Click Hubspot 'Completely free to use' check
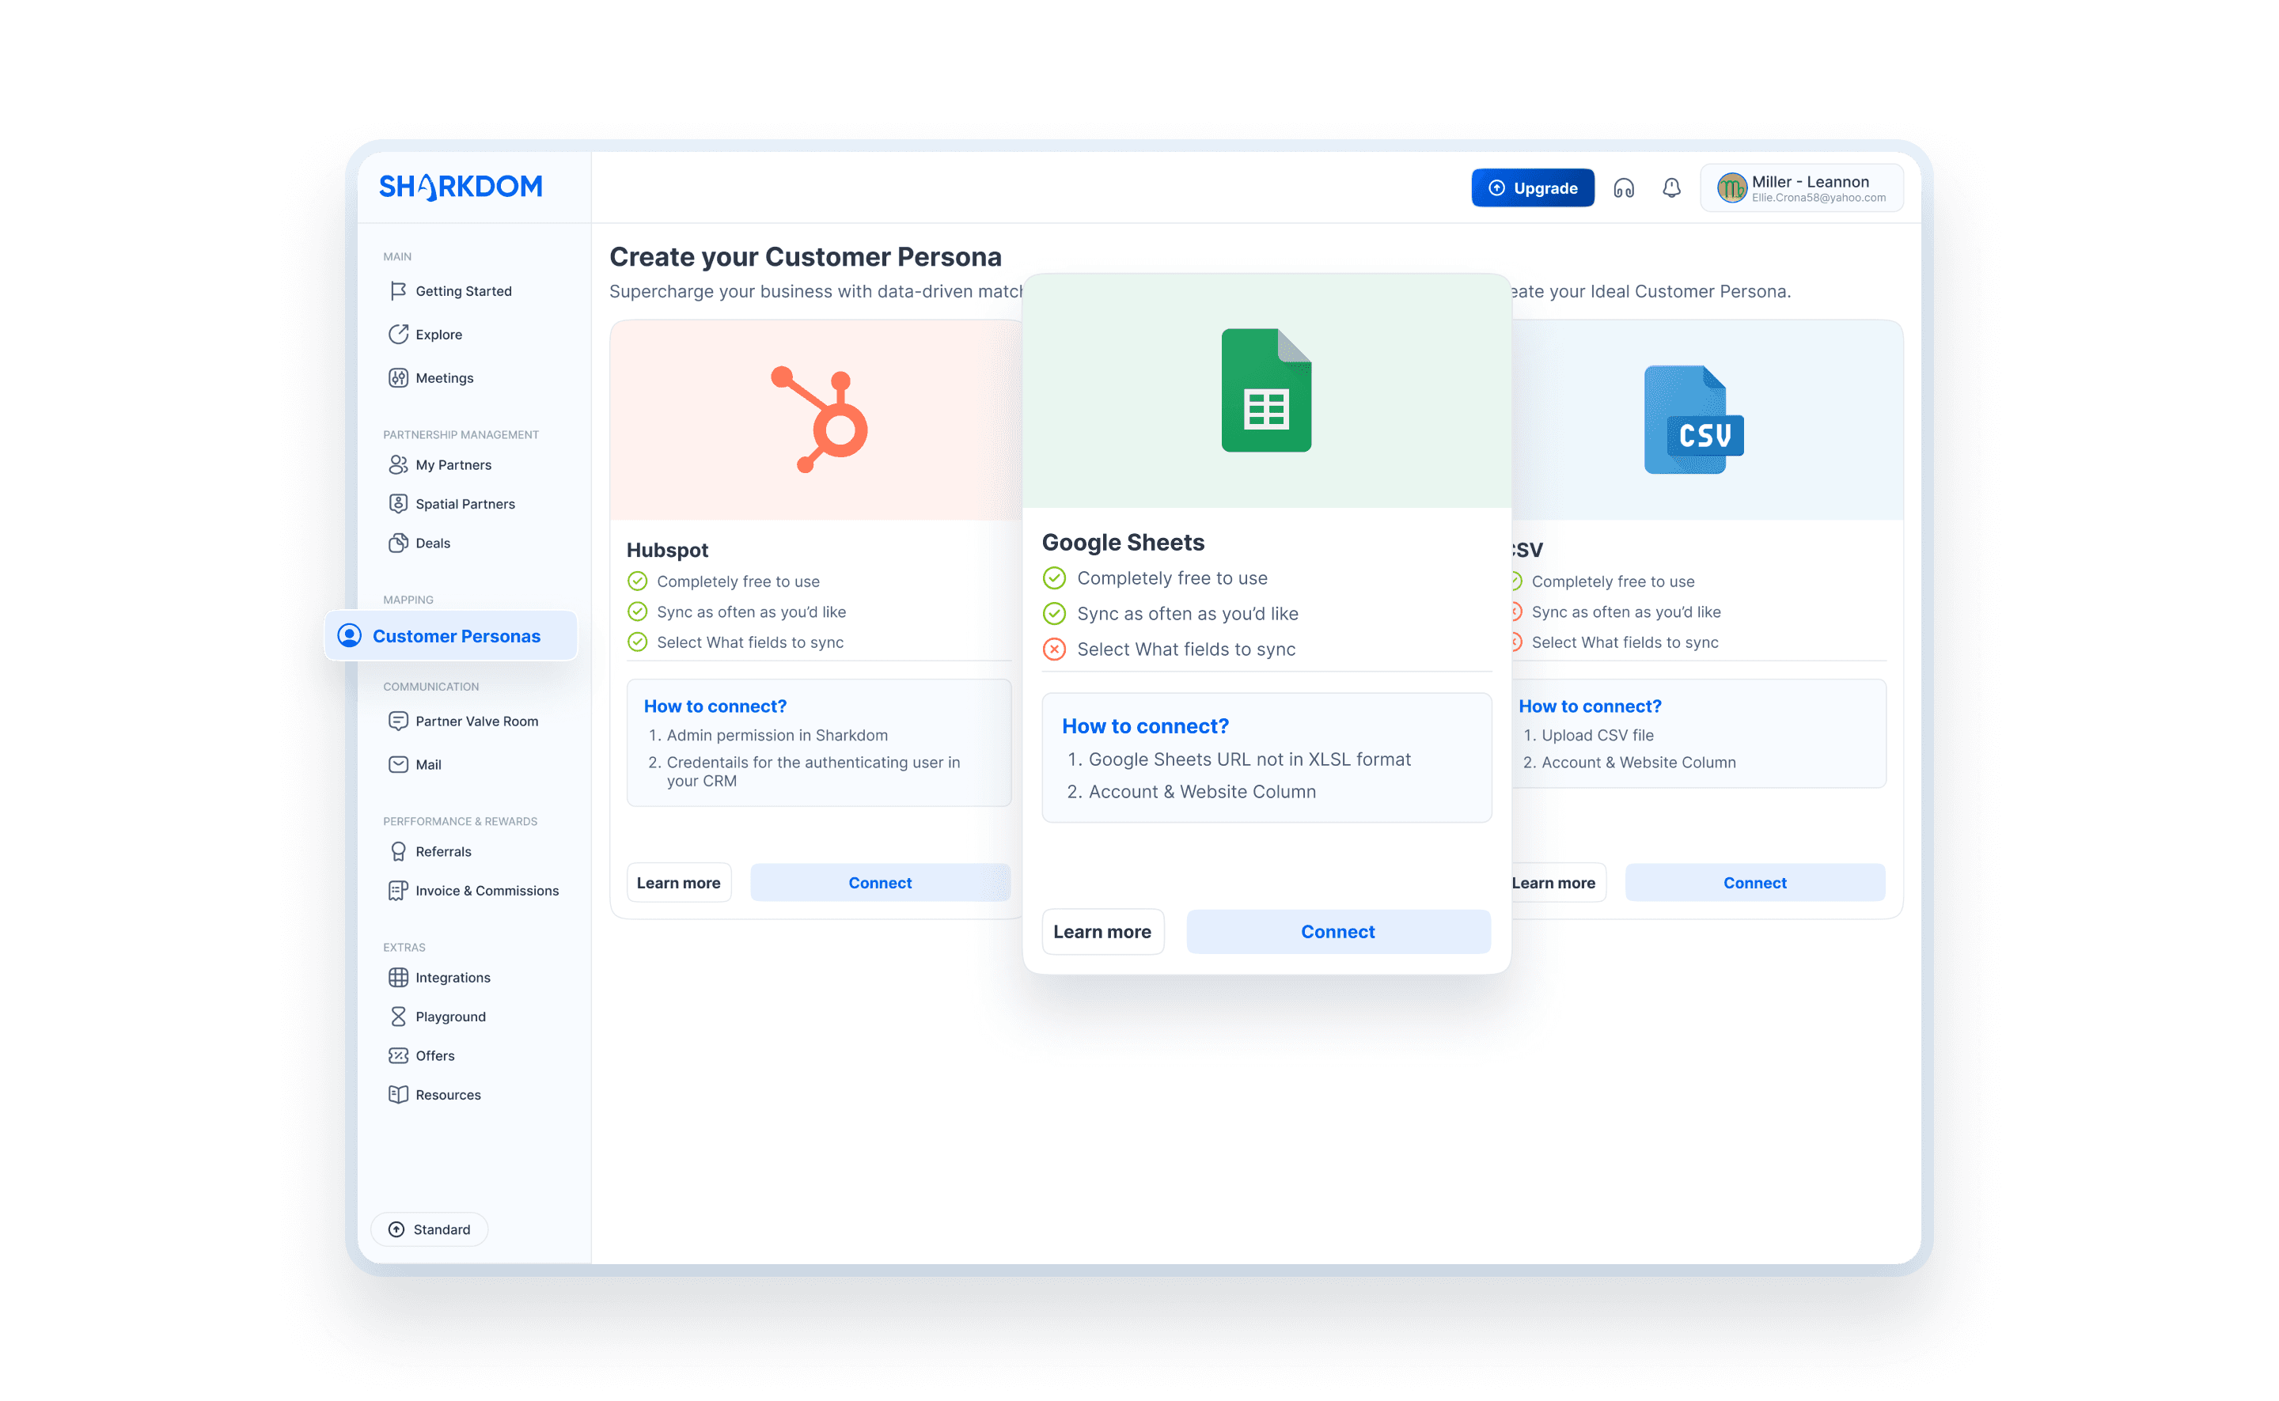The height and width of the screenshot is (1401, 2279). click(637, 581)
